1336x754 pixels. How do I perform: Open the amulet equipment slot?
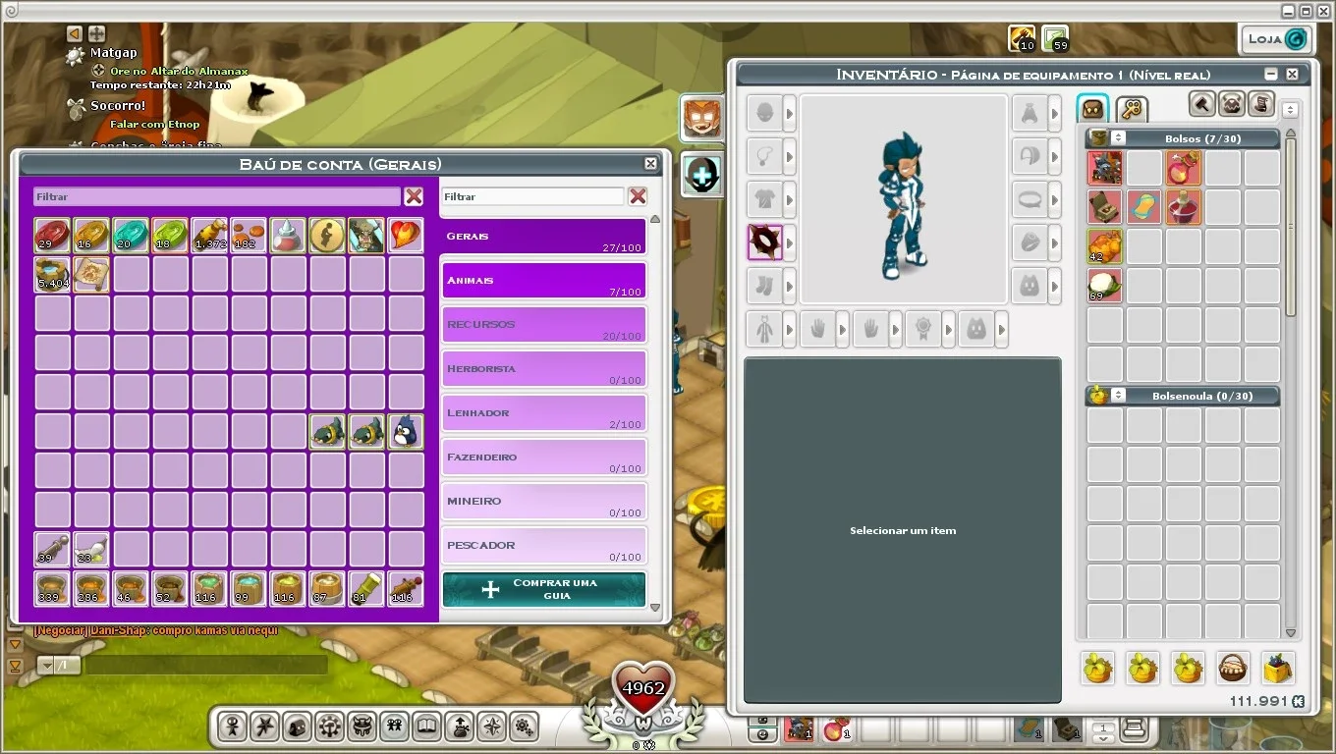pyautogui.click(x=764, y=156)
